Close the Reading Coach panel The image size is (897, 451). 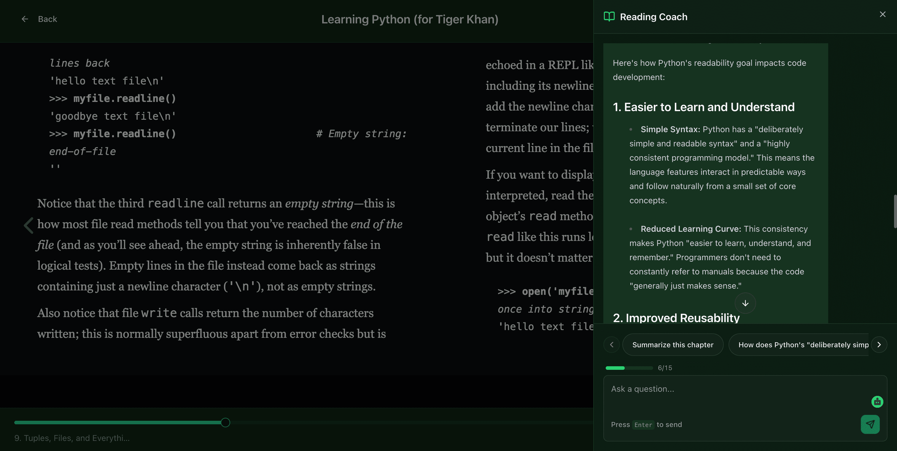(x=882, y=14)
